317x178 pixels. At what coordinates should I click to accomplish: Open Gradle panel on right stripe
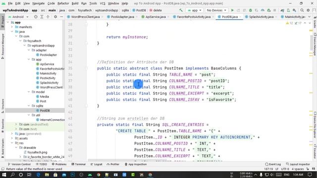315,22
